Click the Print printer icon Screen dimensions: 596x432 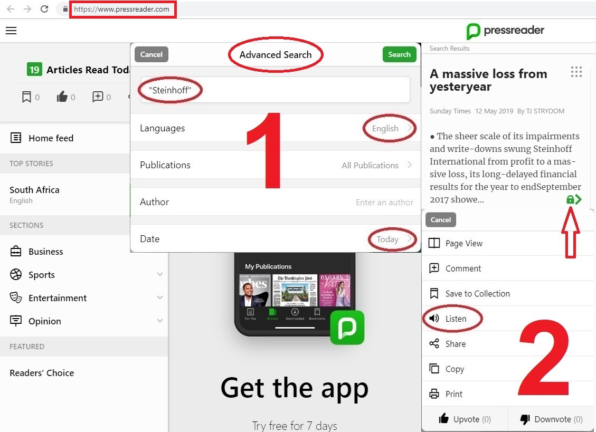[x=434, y=393]
